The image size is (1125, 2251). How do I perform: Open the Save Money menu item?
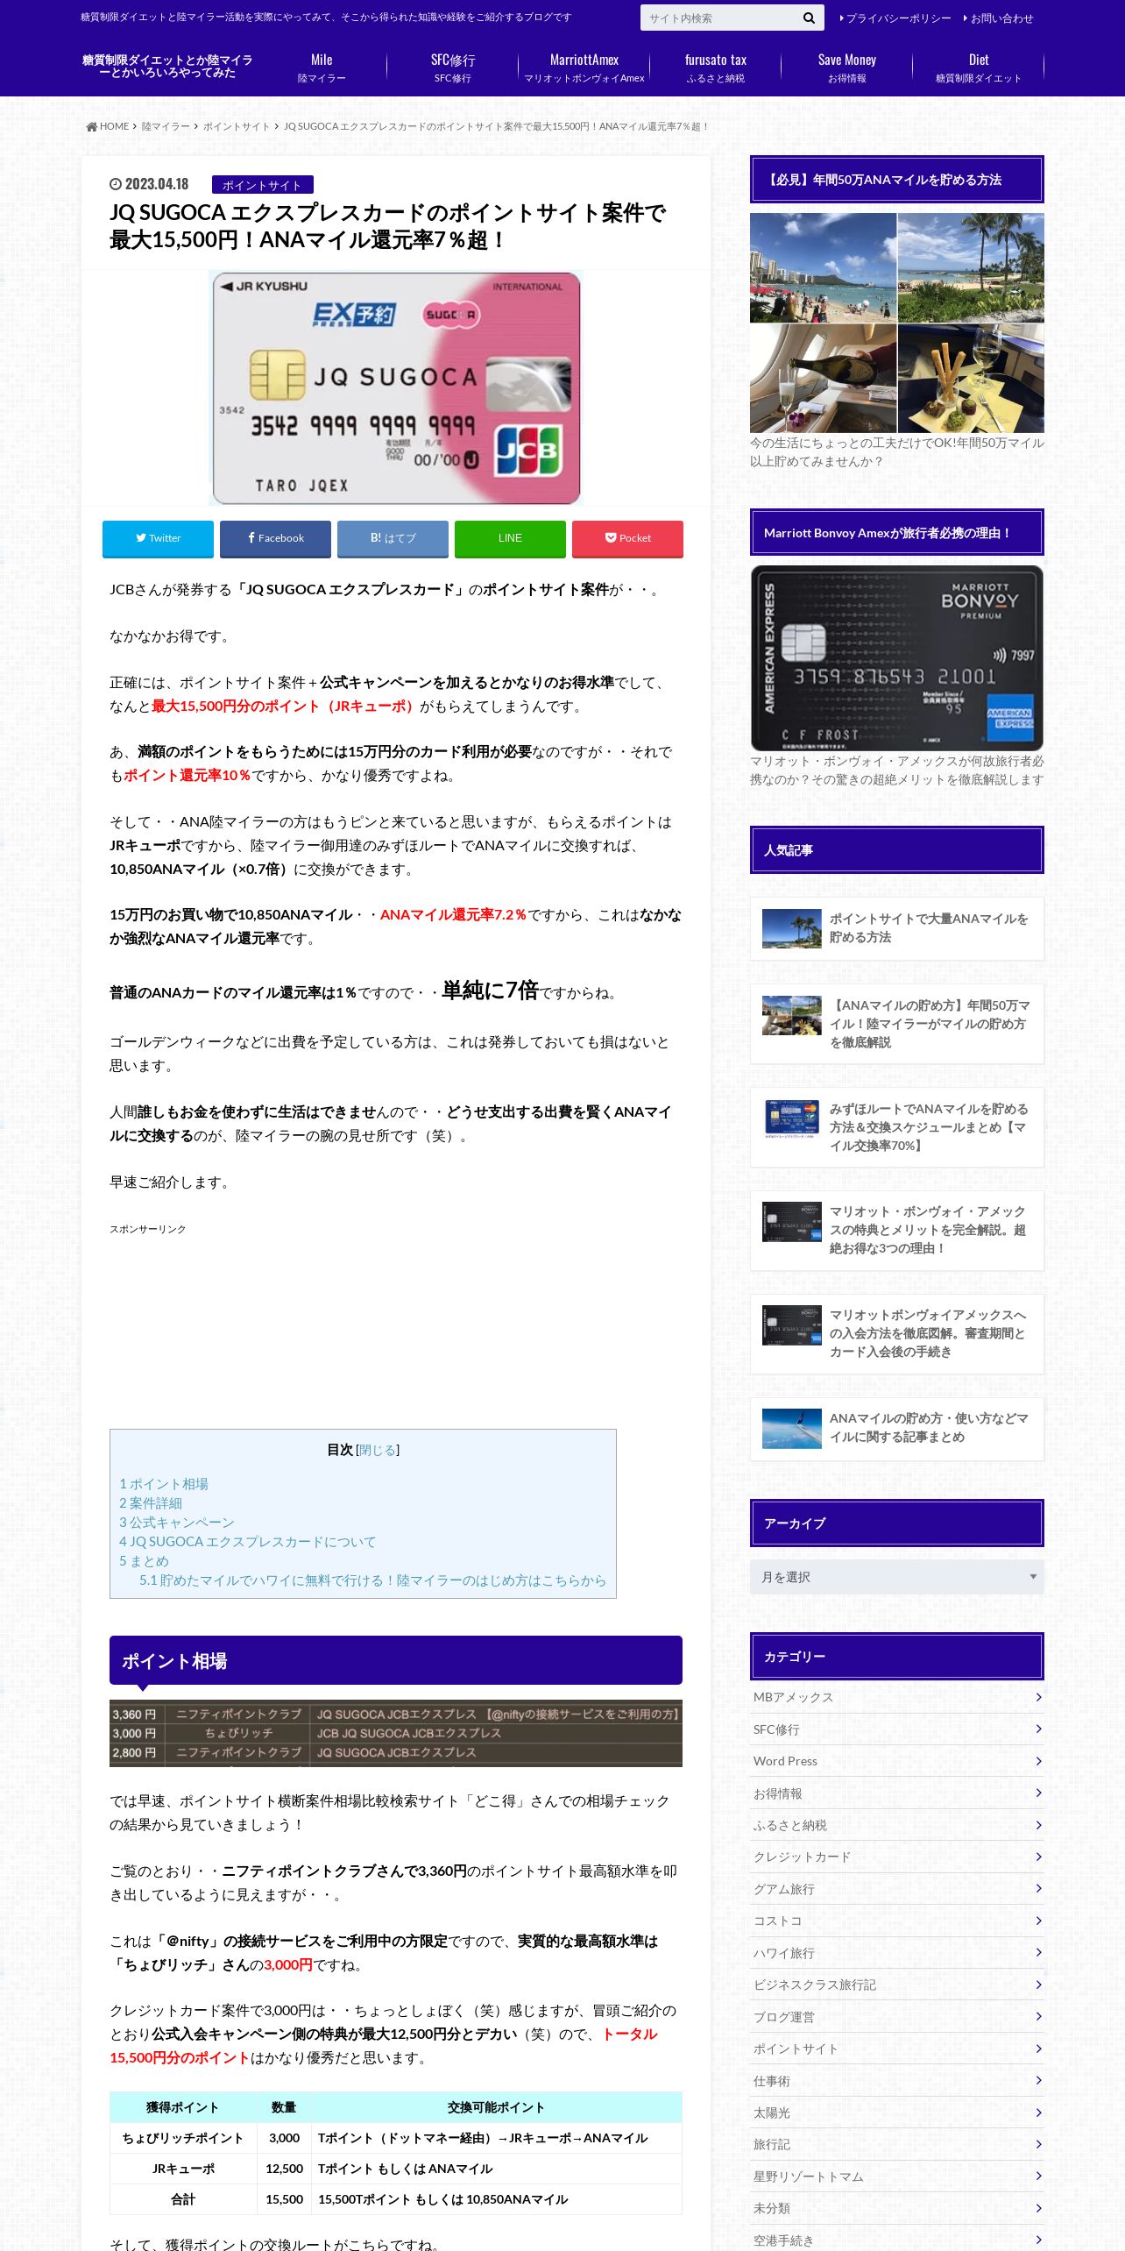(x=847, y=67)
